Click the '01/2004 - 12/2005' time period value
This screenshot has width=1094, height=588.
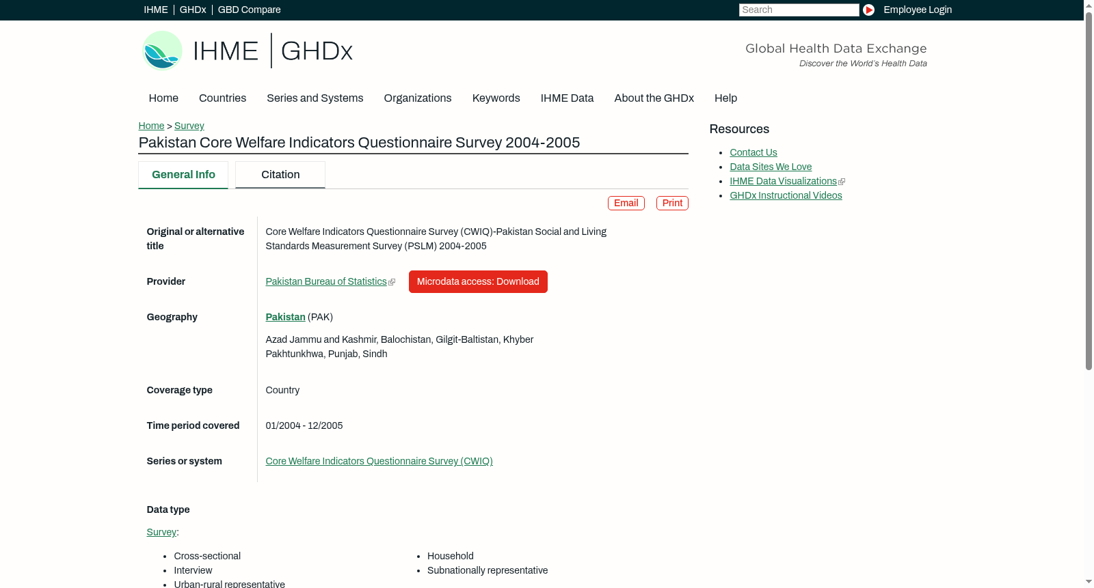304,425
